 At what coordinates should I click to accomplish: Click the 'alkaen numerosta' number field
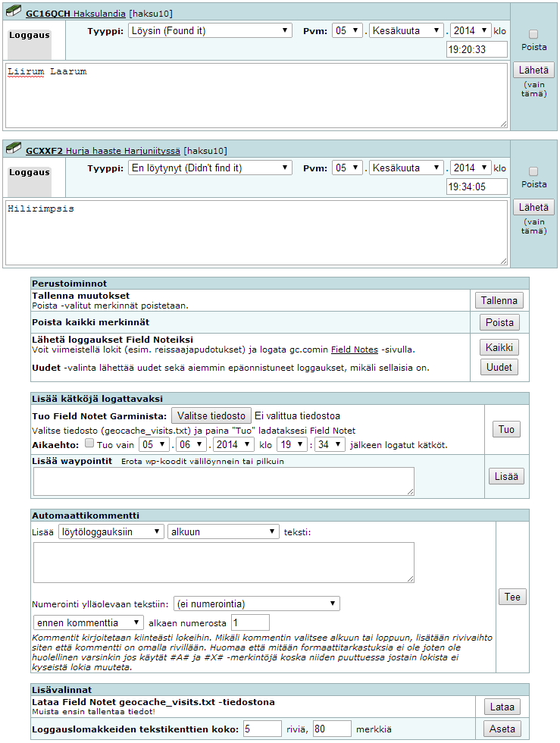pos(250,622)
